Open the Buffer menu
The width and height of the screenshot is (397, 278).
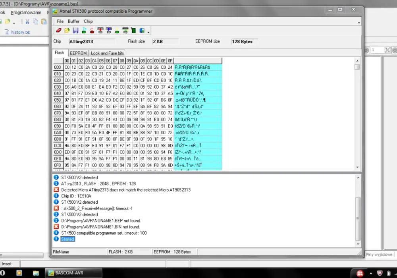pyautogui.click(x=74, y=21)
